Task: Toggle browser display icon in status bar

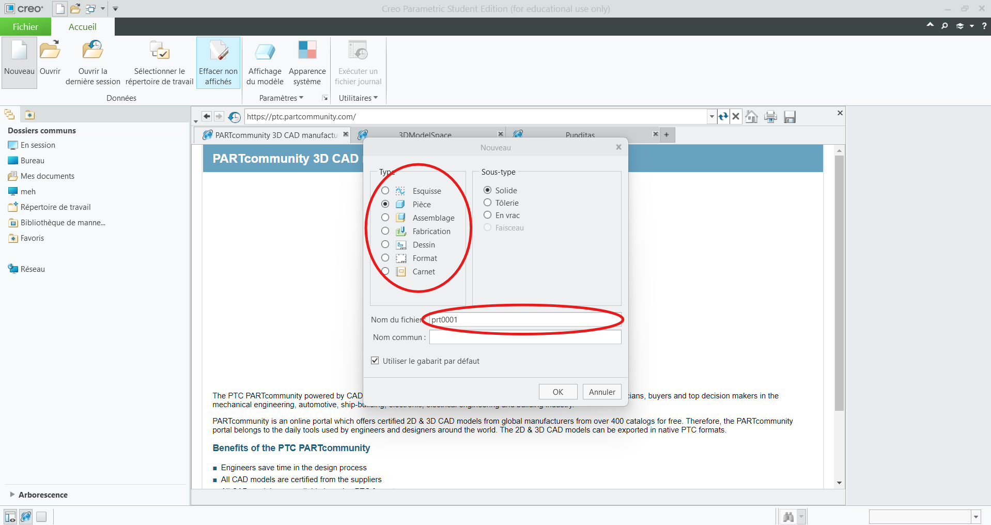Action: point(26,516)
